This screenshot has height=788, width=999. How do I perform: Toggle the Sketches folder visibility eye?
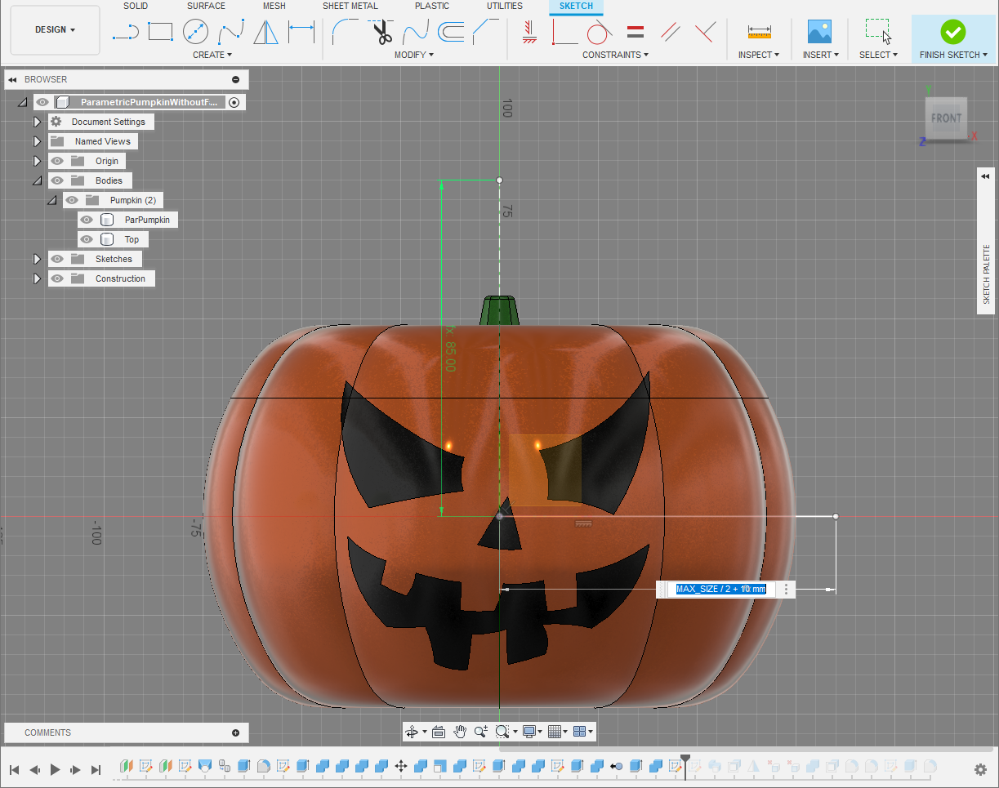tap(57, 259)
